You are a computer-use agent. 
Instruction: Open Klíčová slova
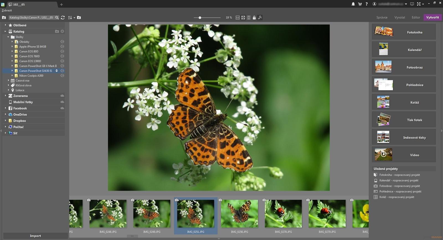pos(23,85)
